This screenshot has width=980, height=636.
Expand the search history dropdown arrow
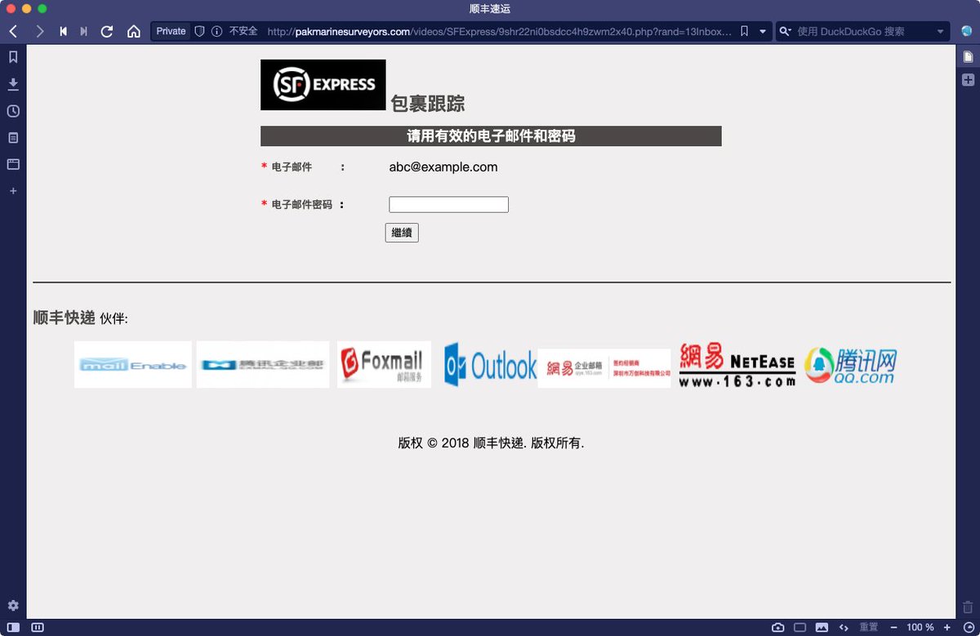tap(941, 31)
